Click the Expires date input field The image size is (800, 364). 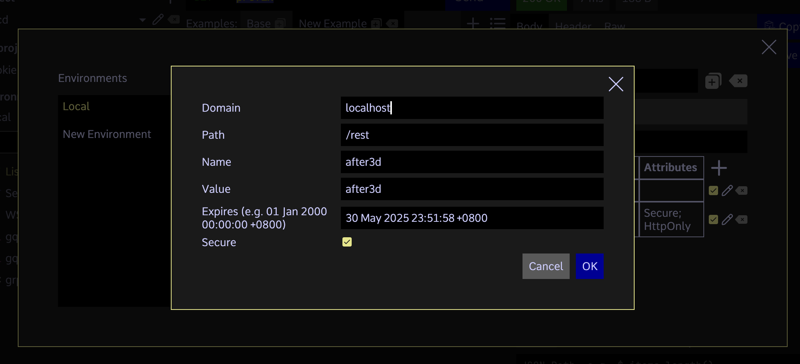coord(472,218)
